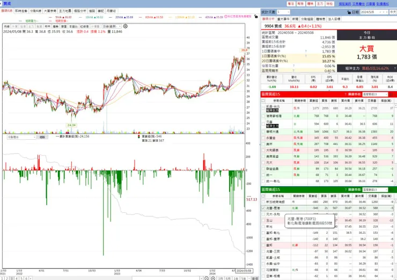Tick select-all checkbox in the buy table header
The image size is (397, 280).
263,100
